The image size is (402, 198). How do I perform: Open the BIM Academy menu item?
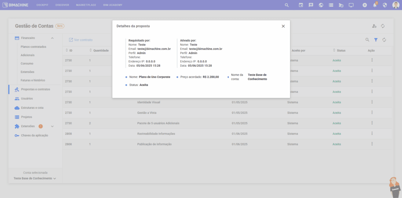(113, 5)
